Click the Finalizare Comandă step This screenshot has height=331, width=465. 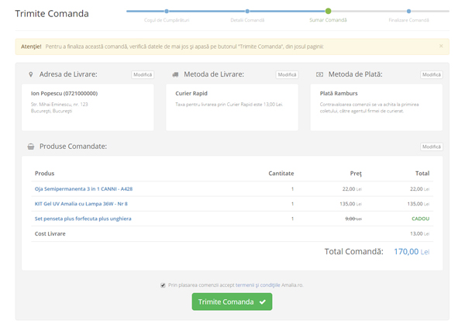pyautogui.click(x=409, y=12)
